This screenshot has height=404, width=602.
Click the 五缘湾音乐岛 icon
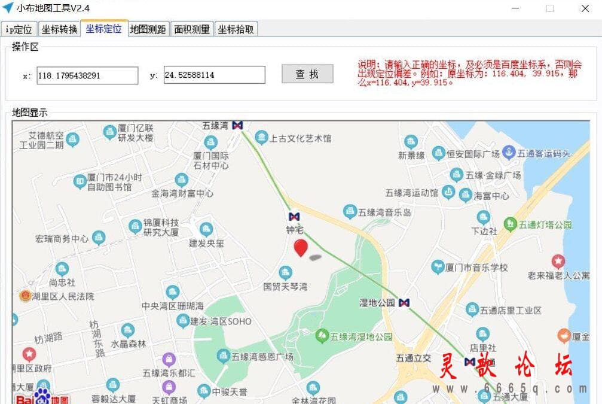pyautogui.click(x=350, y=211)
